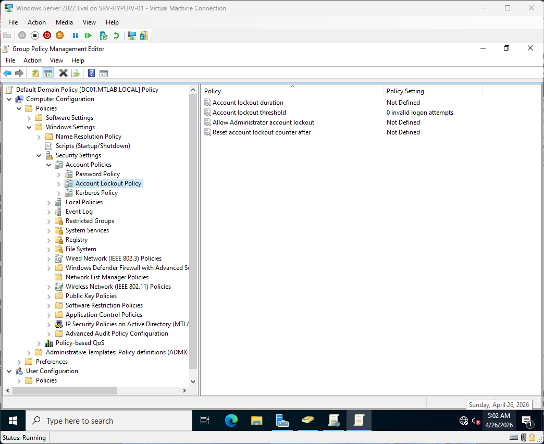Image resolution: width=544 pixels, height=444 pixels.
Task: Open Help via the blue question mark icon
Action: [x=91, y=73]
